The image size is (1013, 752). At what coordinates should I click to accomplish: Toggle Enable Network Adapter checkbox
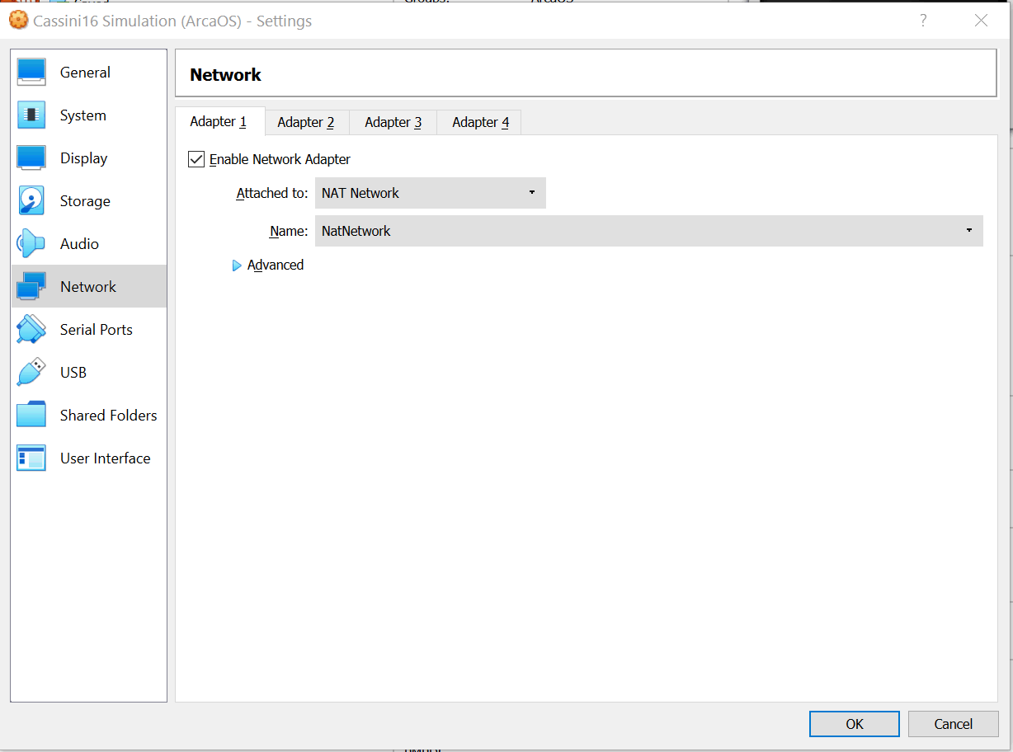pos(196,159)
